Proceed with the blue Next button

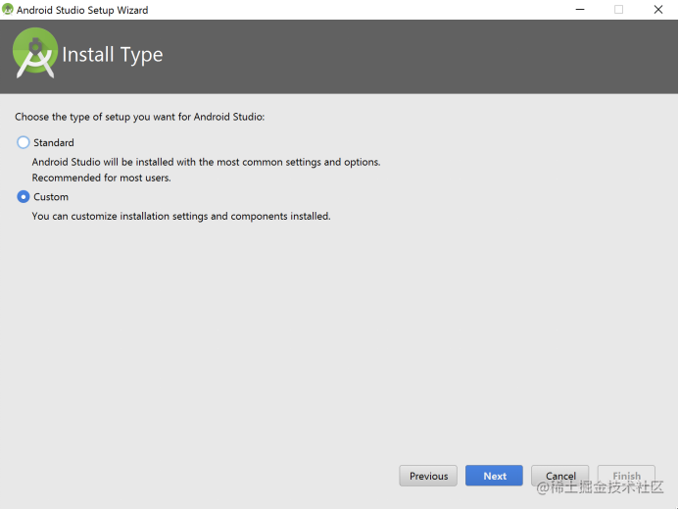pyautogui.click(x=494, y=476)
